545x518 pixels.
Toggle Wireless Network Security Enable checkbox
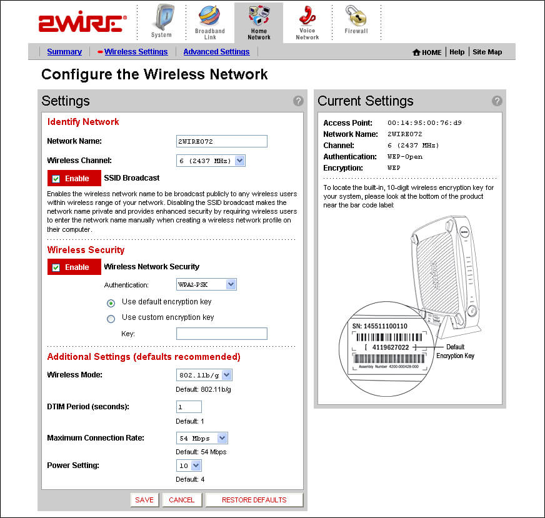(x=56, y=267)
